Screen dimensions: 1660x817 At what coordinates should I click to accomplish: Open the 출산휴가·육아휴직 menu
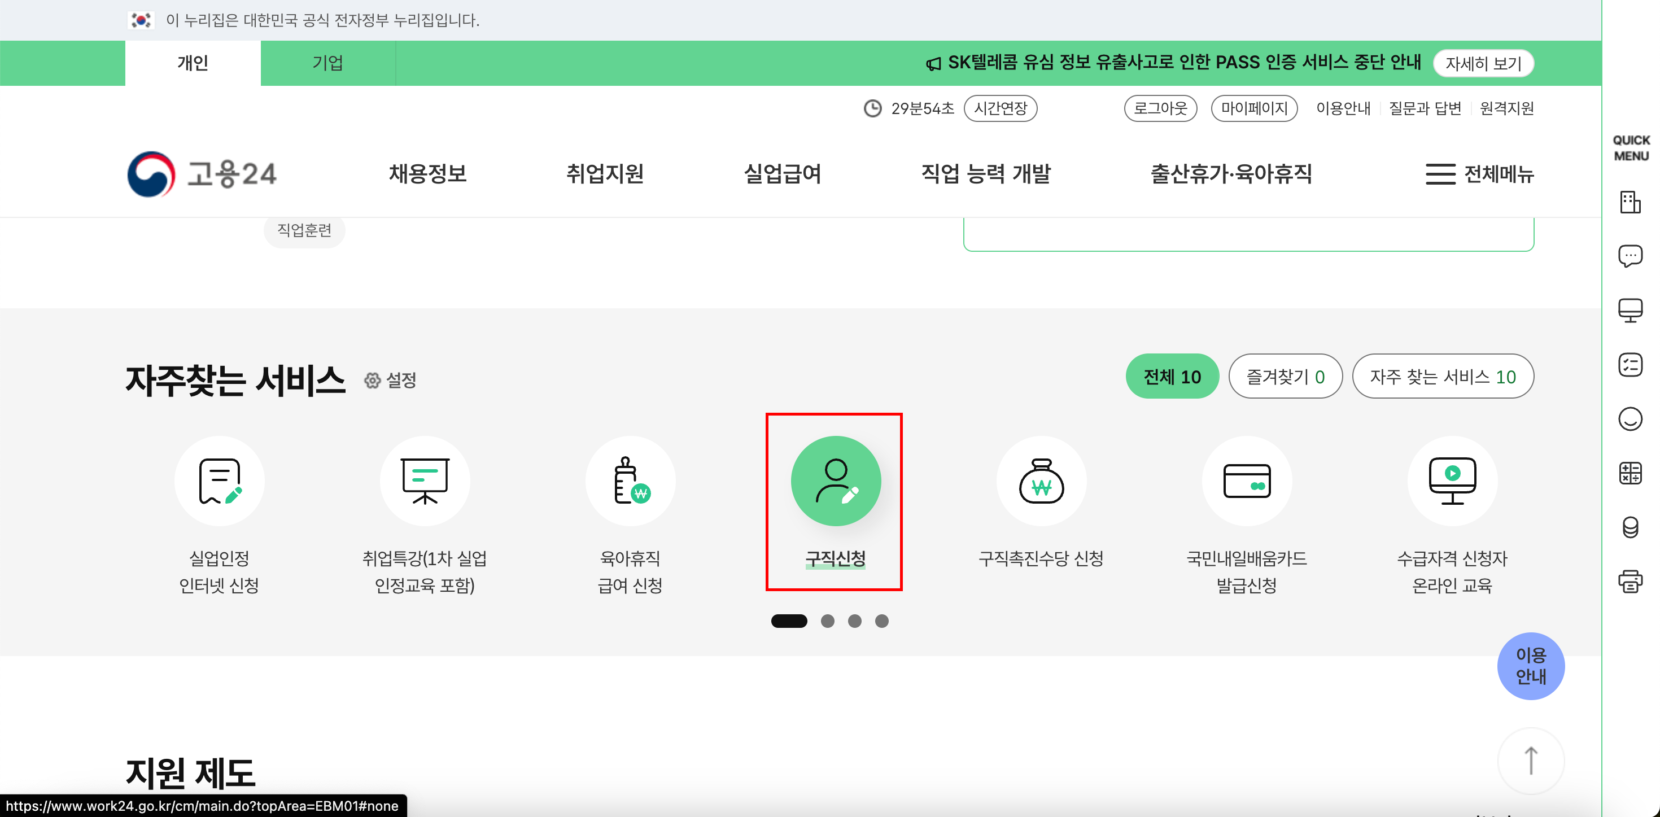pos(1231,174)
